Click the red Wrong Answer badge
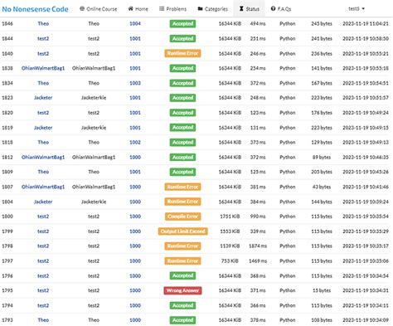Image resolution: width=393 pixels, height=326 pixels. click(x=182, y=290)
